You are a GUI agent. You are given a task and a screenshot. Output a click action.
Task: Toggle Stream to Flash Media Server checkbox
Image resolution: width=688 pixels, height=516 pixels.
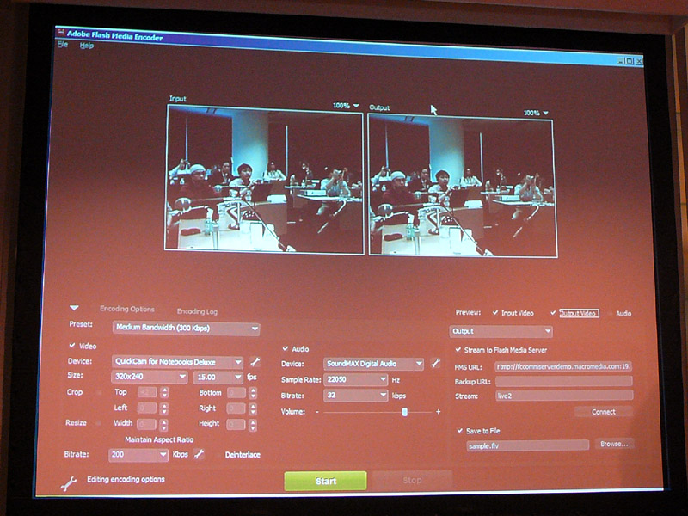458,350
